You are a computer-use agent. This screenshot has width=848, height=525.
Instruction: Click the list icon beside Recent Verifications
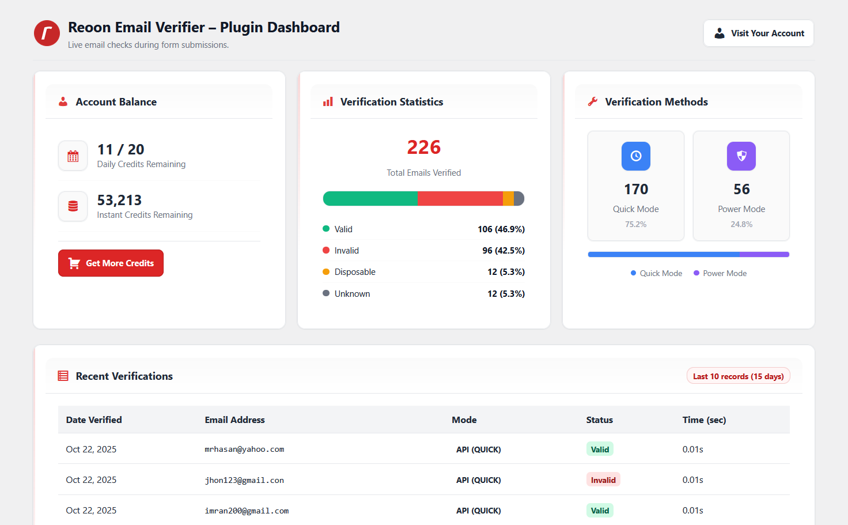click(x=63, y=376)
